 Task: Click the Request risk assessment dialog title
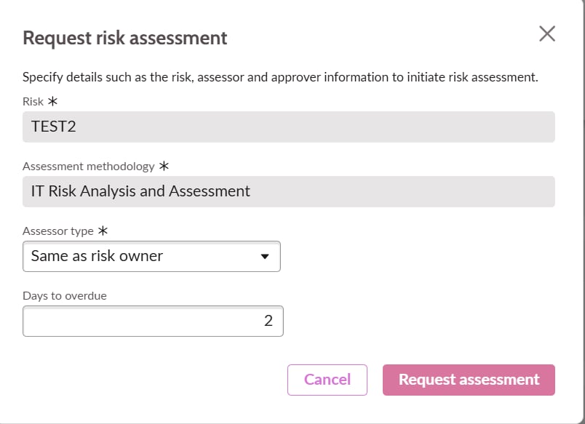pyautogui.click(x=124, y=37)
